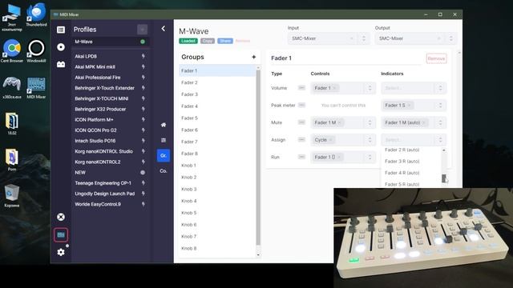Toggle the Mute row switch
This screenshot has width=513, height=288.
click(301, 122)
